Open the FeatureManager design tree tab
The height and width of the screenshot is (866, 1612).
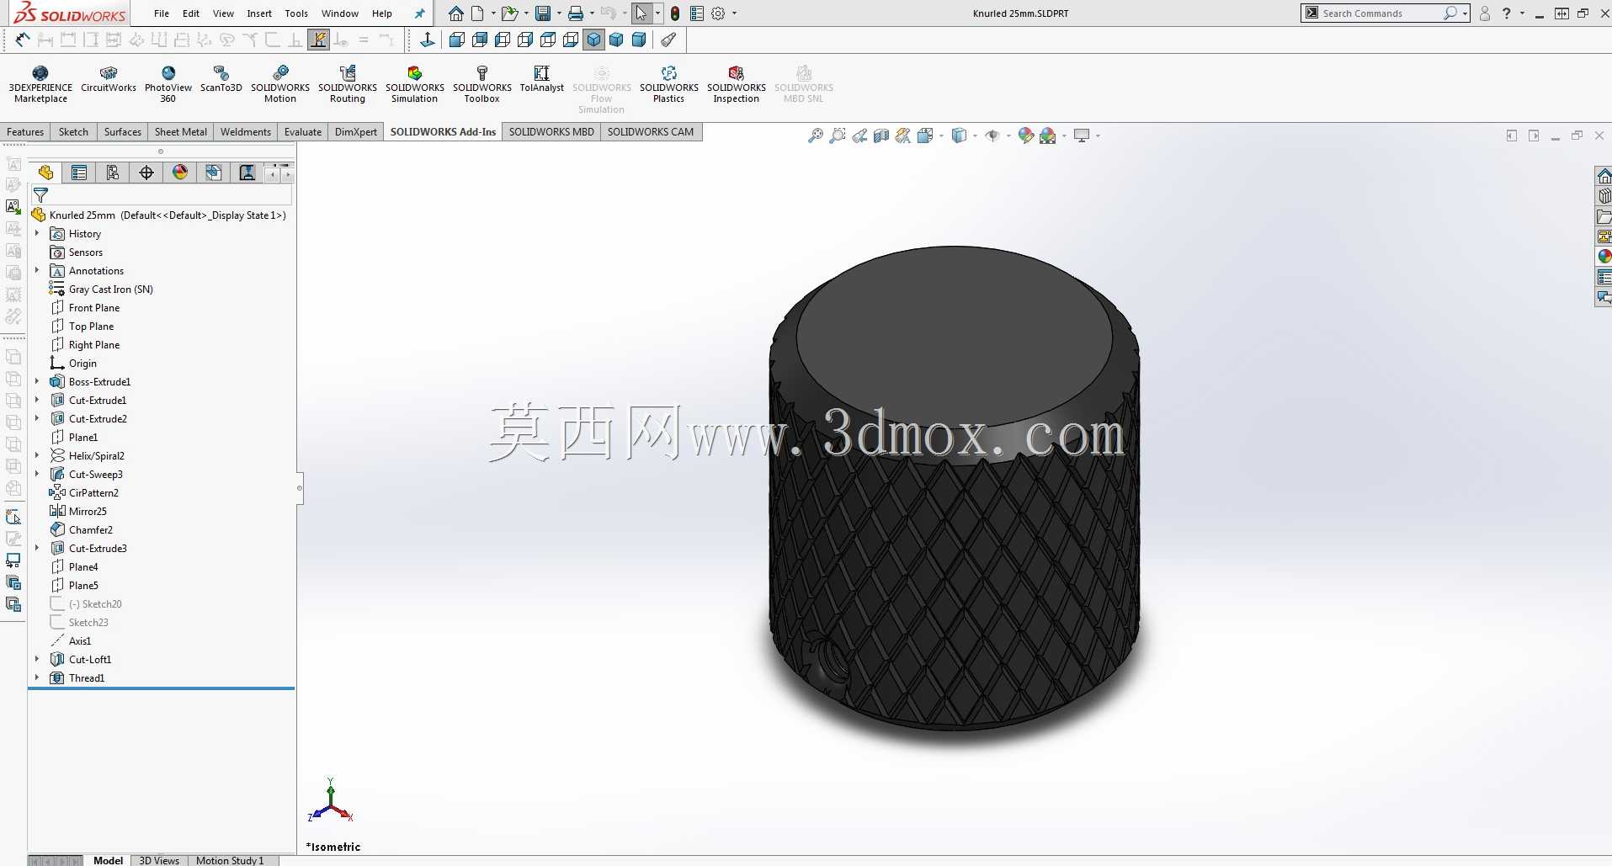45,173
